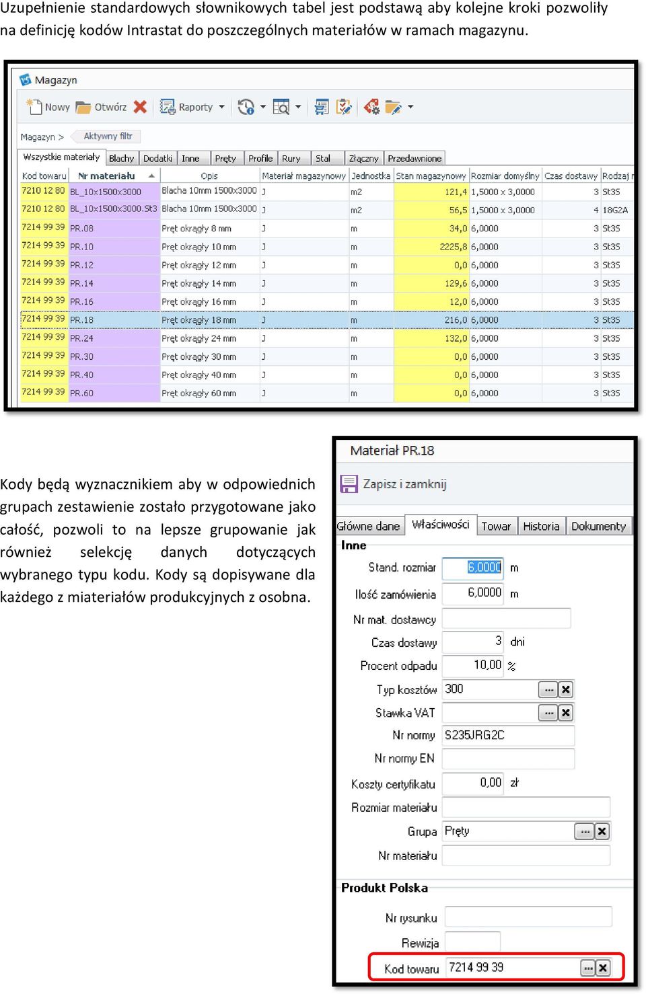Screen dimensions: 646x994
Task: Open Stawka VAT browse (...) button
Action: (548, 713)
